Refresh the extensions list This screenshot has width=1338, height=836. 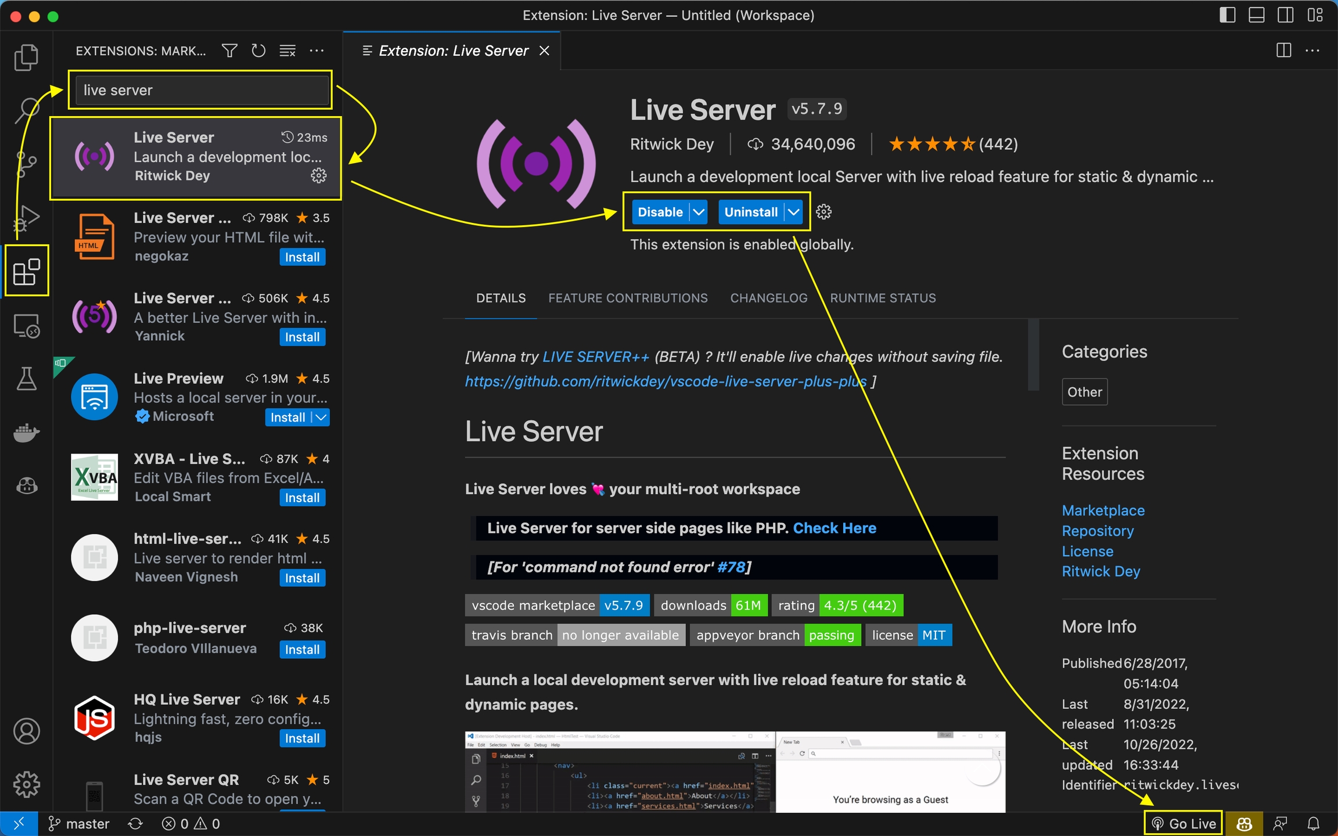(x=258, y=51)
